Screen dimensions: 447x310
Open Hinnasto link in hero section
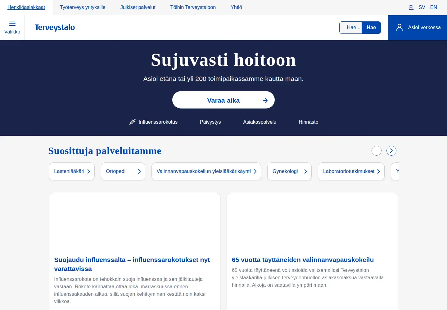point(309,122)
